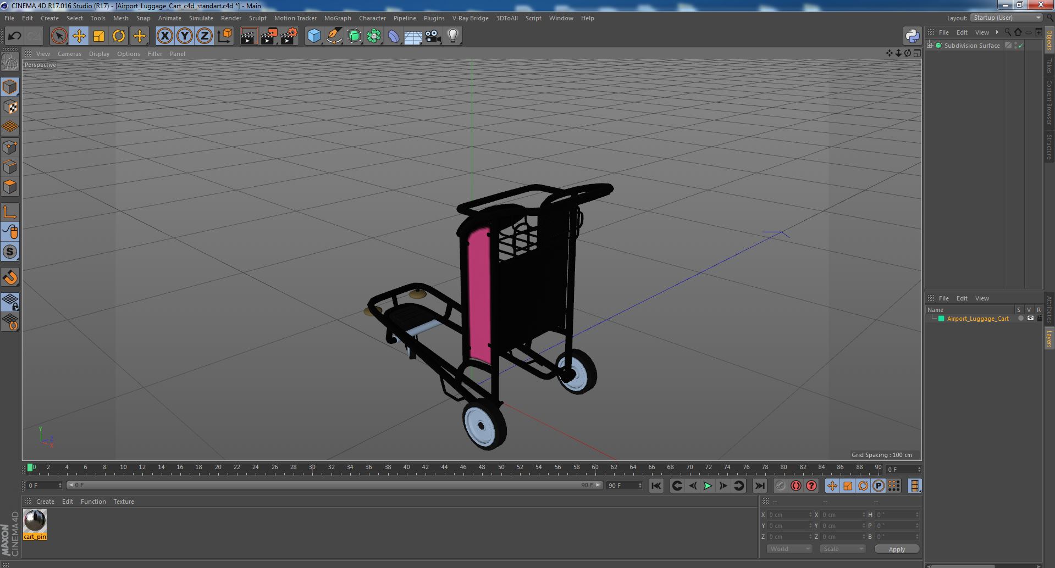1055x568 pixels.
Task: Click the timeline range slider bar
Action: click(334, 485)
